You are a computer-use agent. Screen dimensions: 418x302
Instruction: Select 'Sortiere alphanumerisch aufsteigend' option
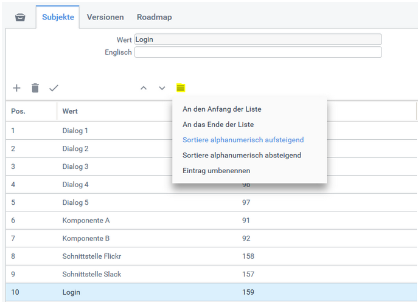[243, 140]
